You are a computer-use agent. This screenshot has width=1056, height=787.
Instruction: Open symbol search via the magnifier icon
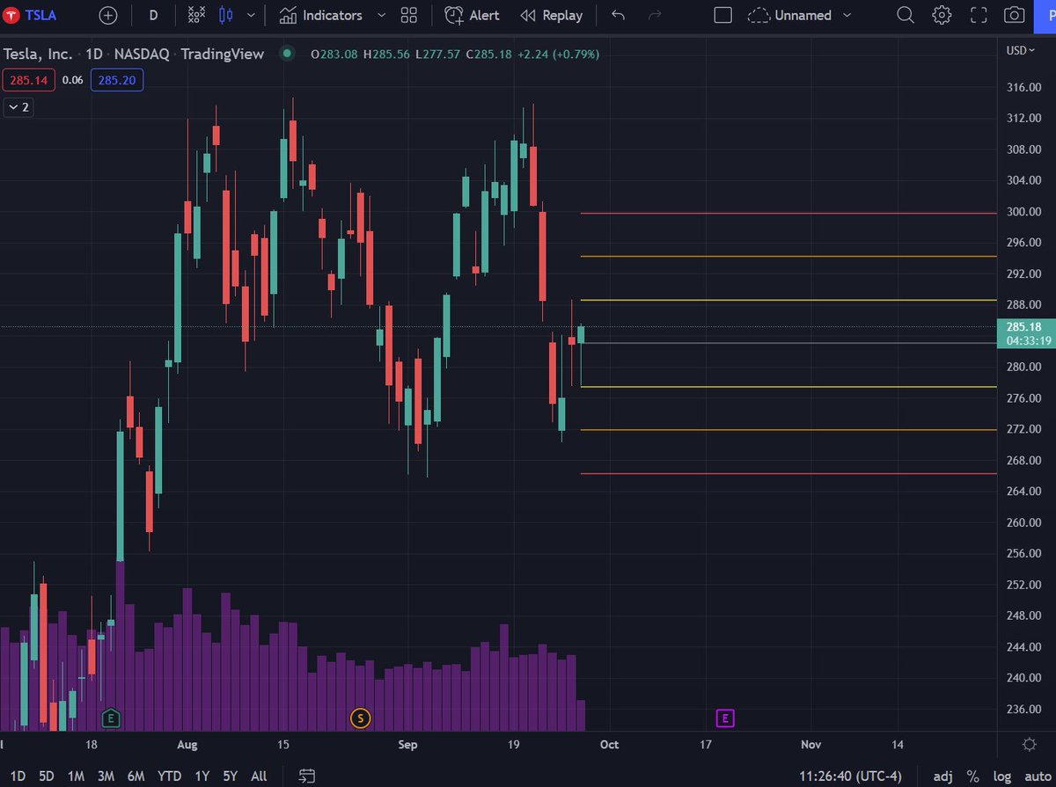pos(905,15)
